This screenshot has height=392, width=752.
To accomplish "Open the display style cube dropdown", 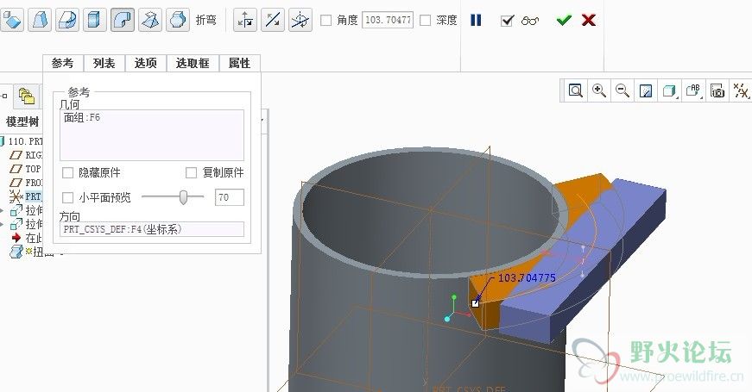I will click(669, 90).
